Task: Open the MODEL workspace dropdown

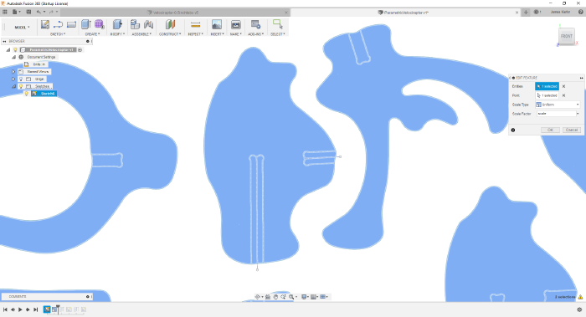Action: (22, 28)
